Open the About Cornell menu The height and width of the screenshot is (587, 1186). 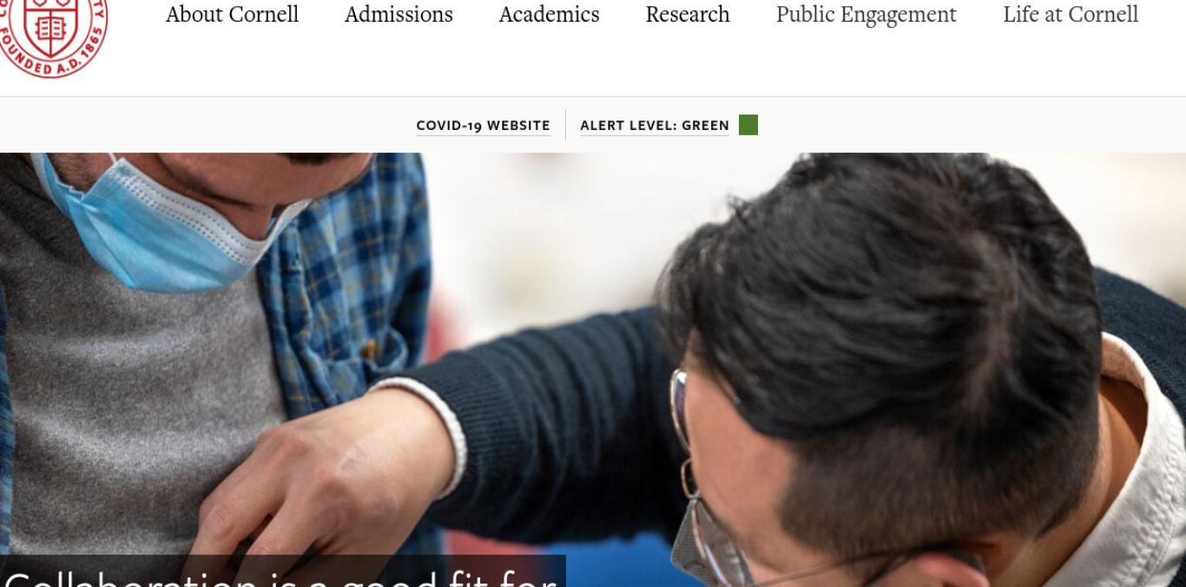[x=232, y=14]
